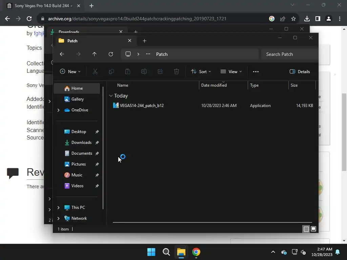Image resolution: width=347 pixels, height=260 pixels.
Task: Open the See more ellipsis in toolbar
Action: (256, 71)
